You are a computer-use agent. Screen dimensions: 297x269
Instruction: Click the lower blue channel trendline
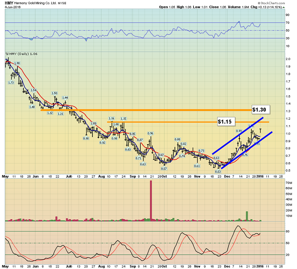(x=247, y=150)
